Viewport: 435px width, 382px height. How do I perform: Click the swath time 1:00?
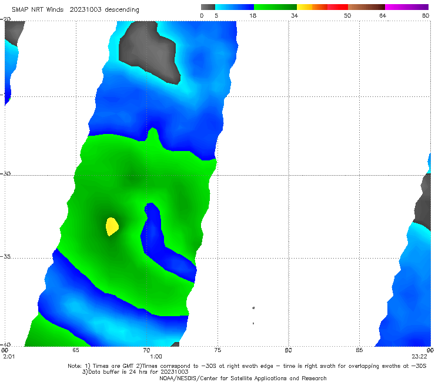pos(156,357)
